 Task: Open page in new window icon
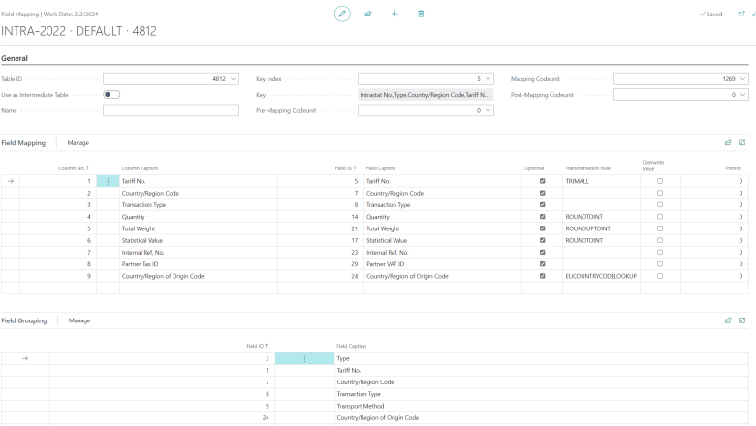click(741, 14)
